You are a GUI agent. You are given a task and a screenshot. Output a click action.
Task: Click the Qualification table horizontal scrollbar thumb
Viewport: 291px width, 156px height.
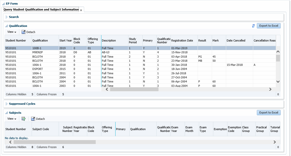click(134, 89)
